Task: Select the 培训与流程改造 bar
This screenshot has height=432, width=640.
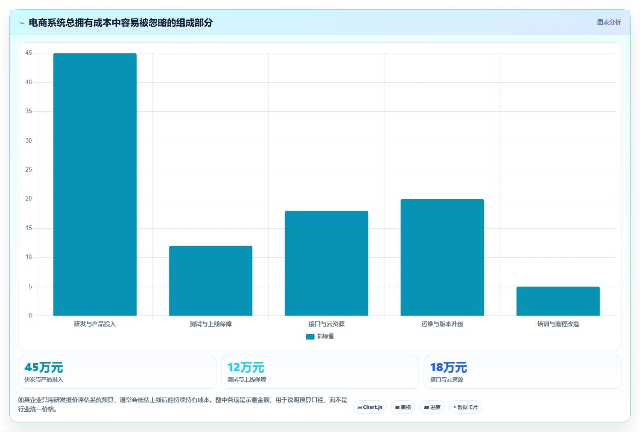Action: point(558,301)
